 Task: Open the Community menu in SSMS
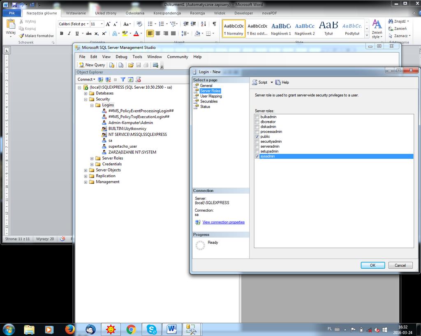click(x=178, y=57)
